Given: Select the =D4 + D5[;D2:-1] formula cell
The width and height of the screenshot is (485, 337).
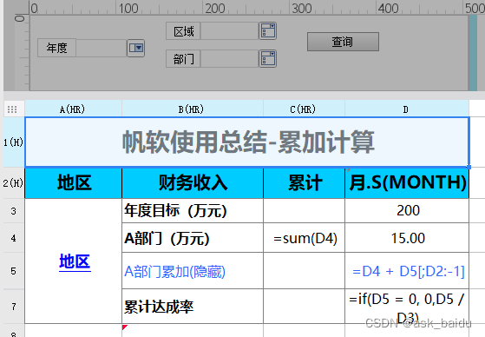Looking at the screenshot, I should coord(407,271).
